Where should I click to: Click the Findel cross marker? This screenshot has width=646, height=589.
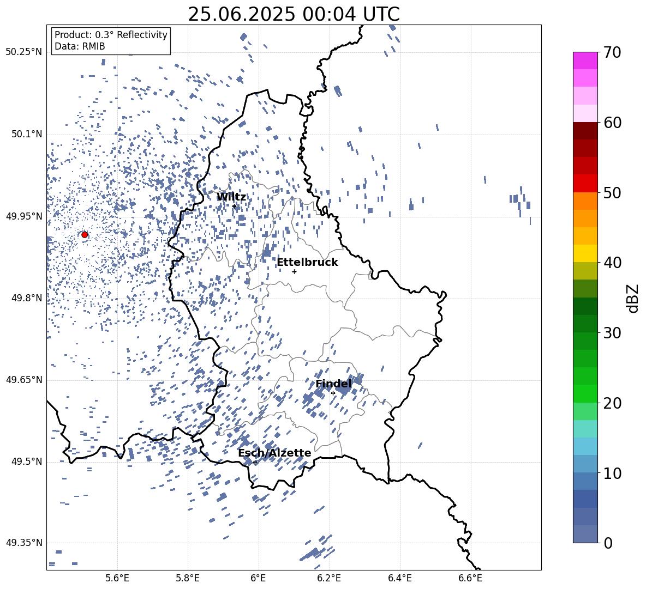pos(333,393)
